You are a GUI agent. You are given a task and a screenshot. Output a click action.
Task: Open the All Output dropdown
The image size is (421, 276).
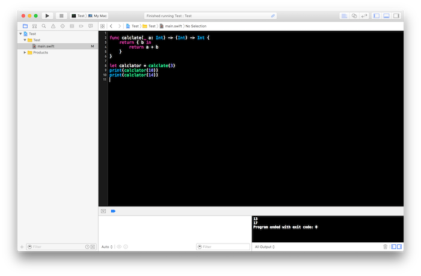[265, 247]
